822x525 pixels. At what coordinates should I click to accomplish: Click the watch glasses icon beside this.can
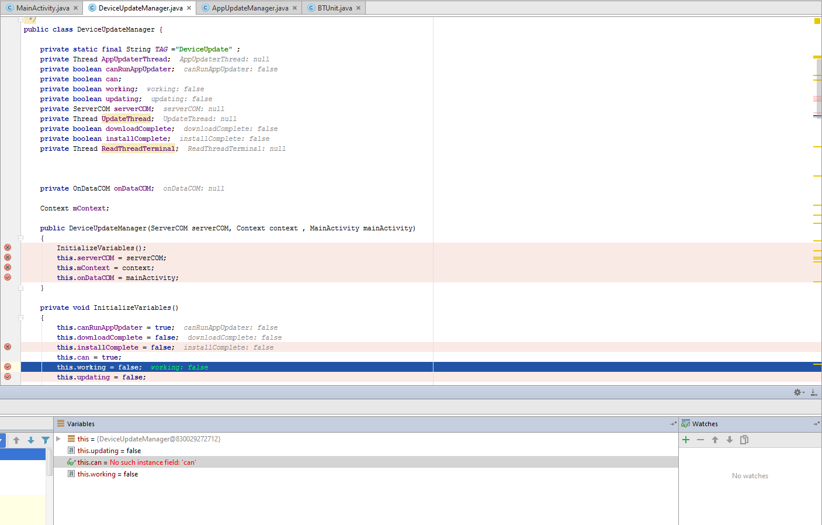71,462
